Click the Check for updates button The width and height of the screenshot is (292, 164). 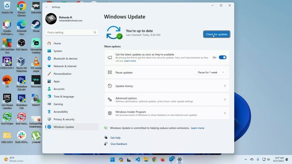coord(217,34)
